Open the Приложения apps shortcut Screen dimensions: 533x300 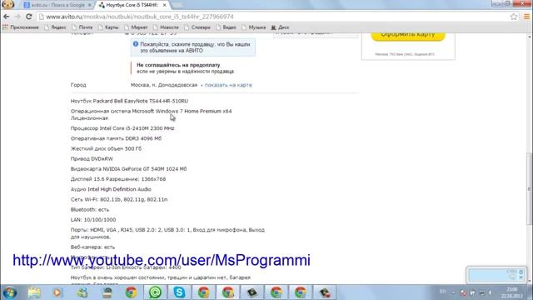point(20,27)
